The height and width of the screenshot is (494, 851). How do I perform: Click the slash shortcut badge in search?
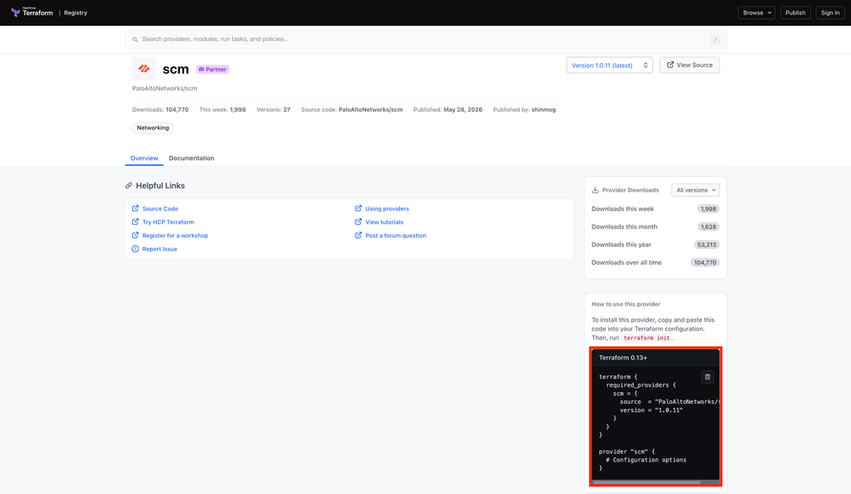(715, 39)
